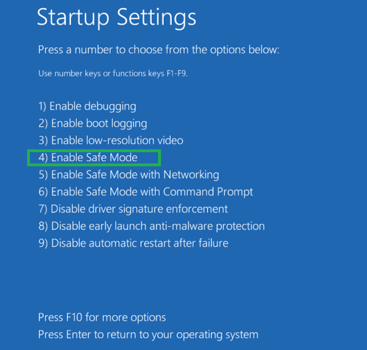
Task: Click the 'Use number keys' hint text
Action: coord(112,74)
